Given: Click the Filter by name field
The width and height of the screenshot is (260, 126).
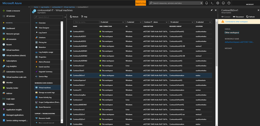Looking at the screenshot, I should click(86, 22).
